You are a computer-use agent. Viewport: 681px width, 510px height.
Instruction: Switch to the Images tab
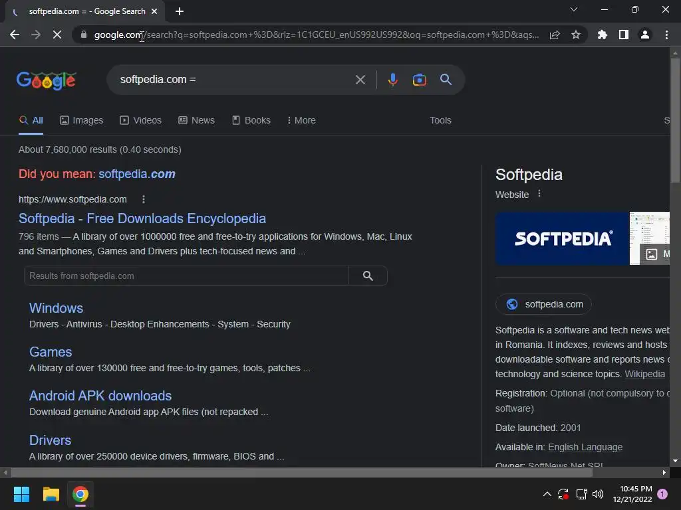82,121
